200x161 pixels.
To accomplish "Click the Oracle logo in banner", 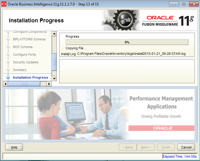I will (x=163, y=128).
